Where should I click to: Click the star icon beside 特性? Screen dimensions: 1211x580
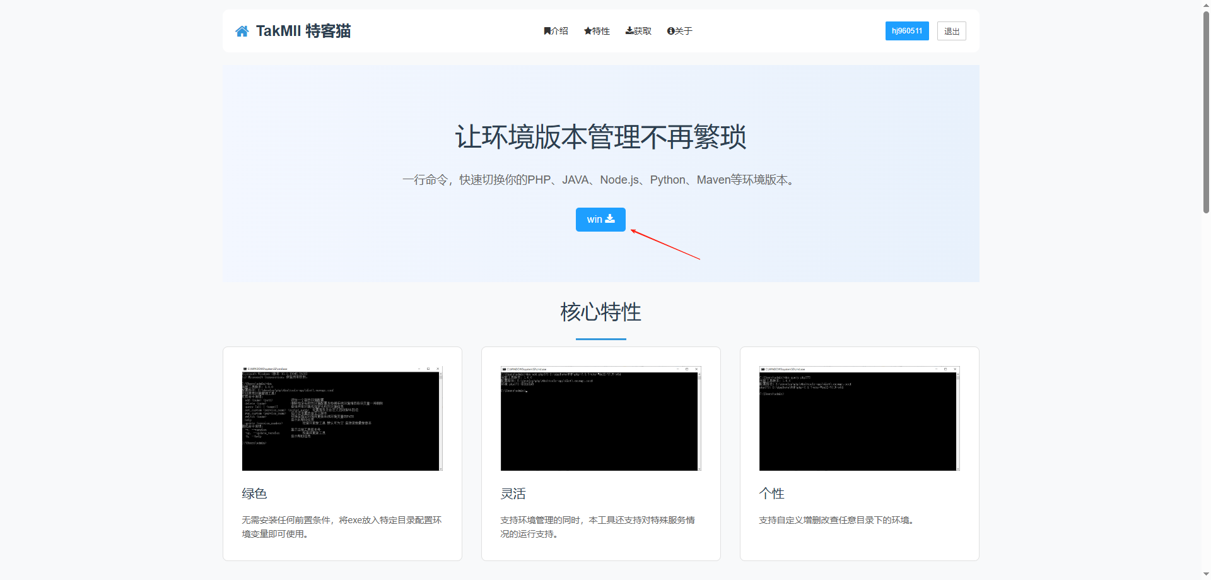pyautogui.click(x=588, y=30)
